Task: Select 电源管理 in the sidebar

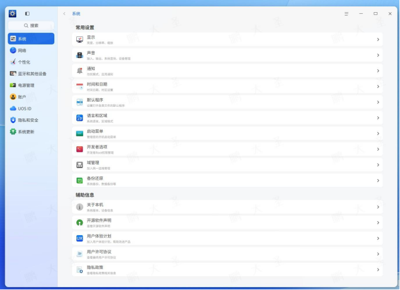Action: click(31, 85)
